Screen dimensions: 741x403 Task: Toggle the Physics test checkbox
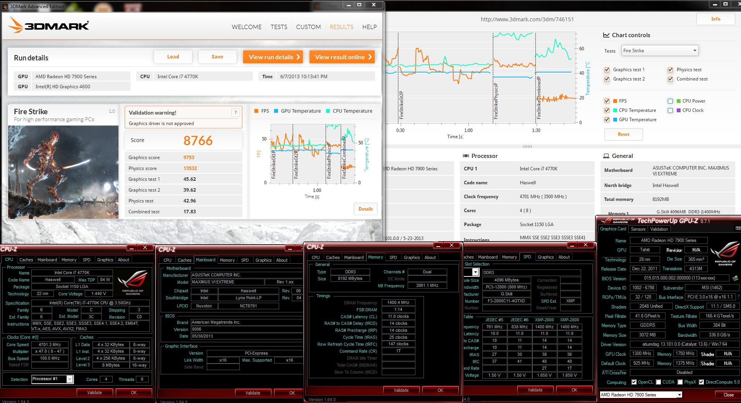(670, 70)
